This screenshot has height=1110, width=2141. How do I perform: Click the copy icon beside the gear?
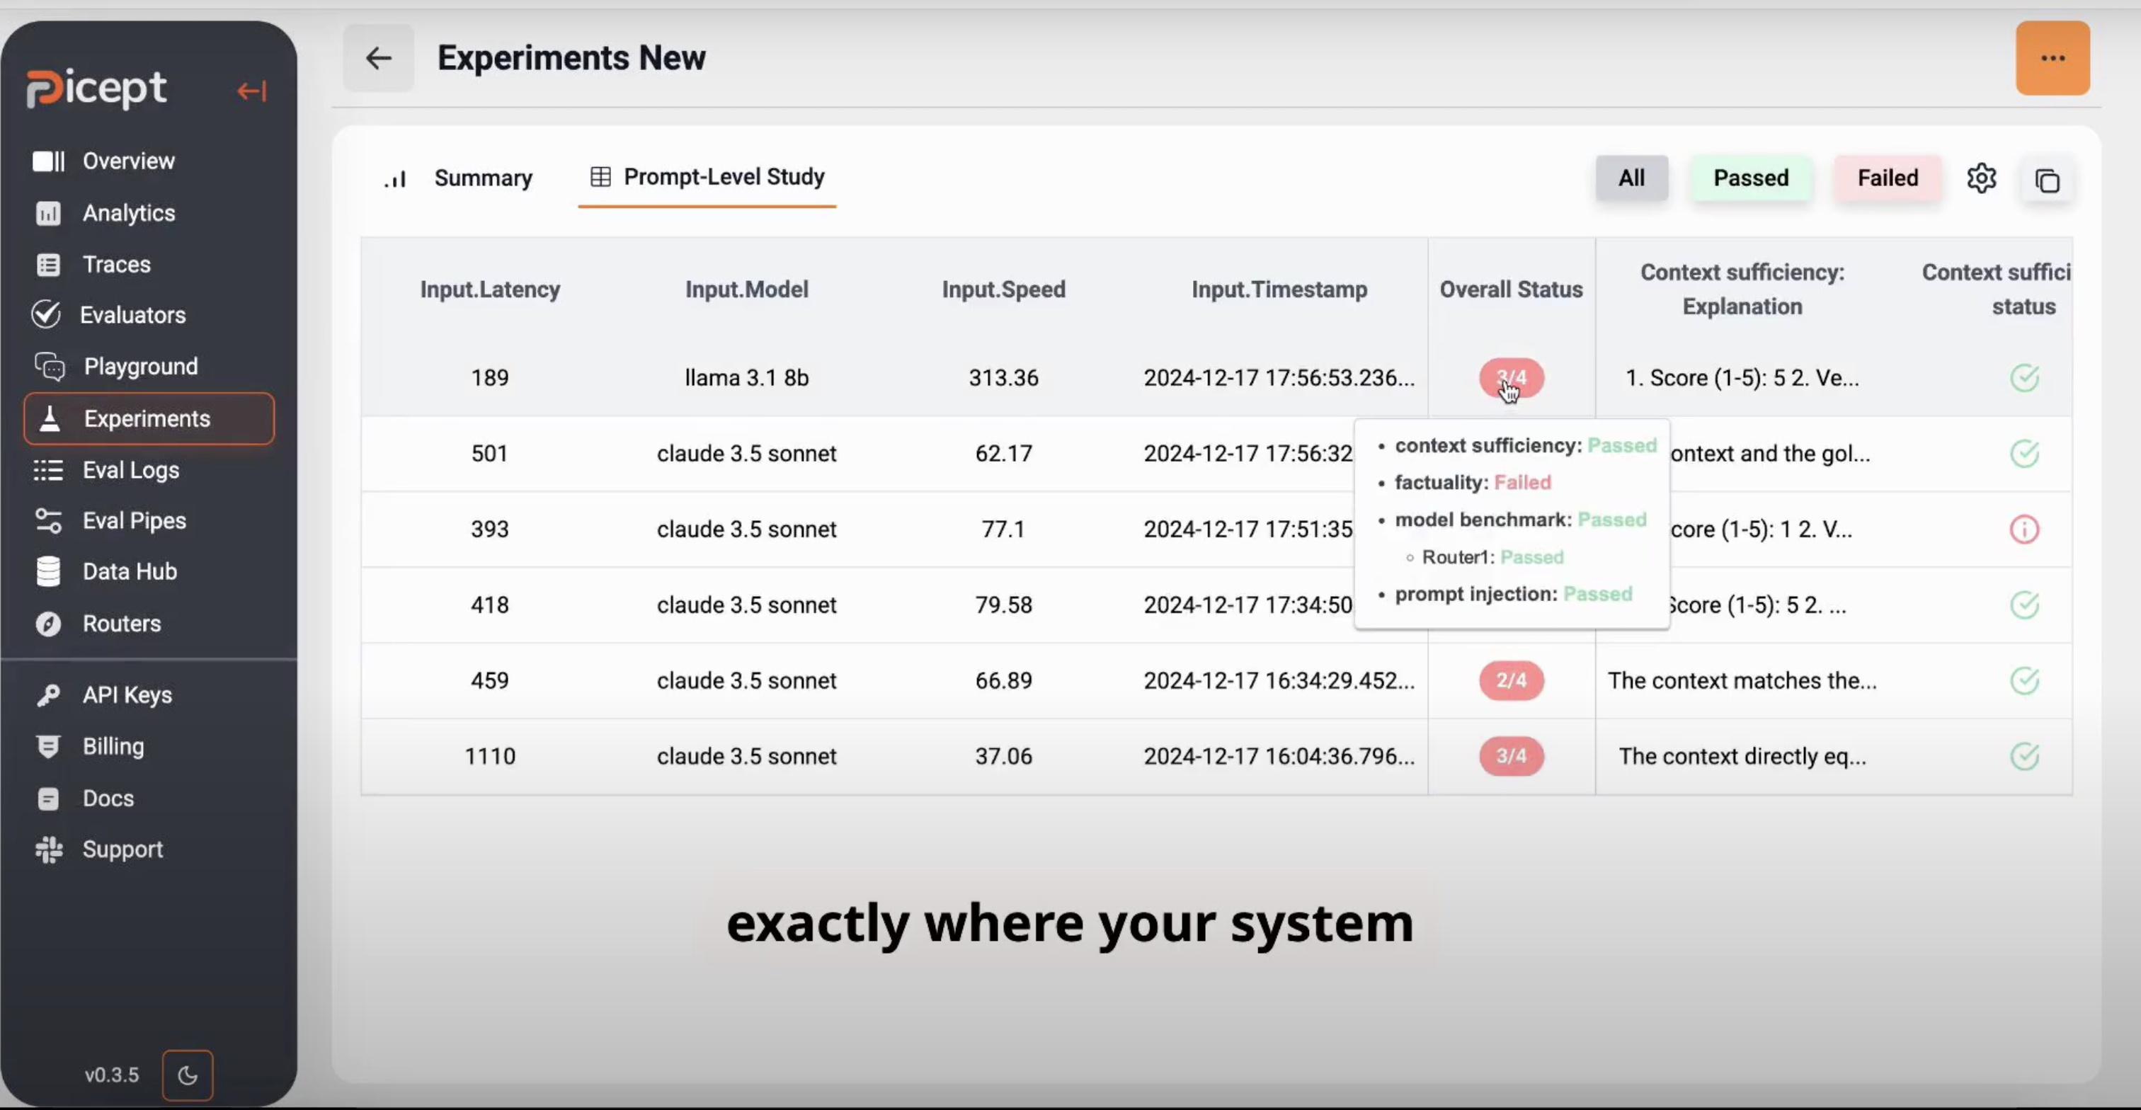click(2046, 181)
